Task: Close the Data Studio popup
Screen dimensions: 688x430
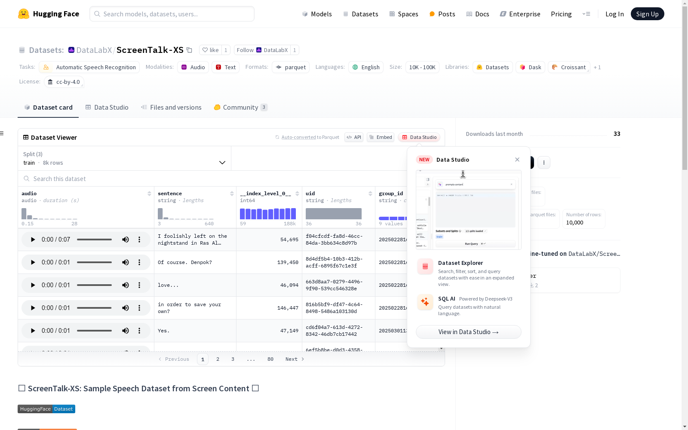Action: pos(517,160)
